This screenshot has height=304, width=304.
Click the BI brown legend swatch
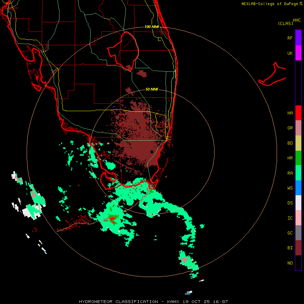(298, 248)
